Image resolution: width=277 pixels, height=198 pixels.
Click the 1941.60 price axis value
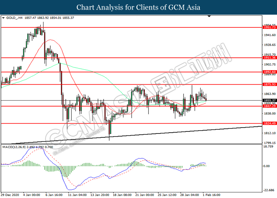(270, 35)
